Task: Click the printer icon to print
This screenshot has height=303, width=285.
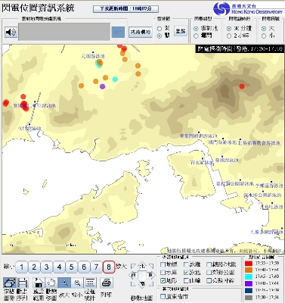Action: pos(107,283)
